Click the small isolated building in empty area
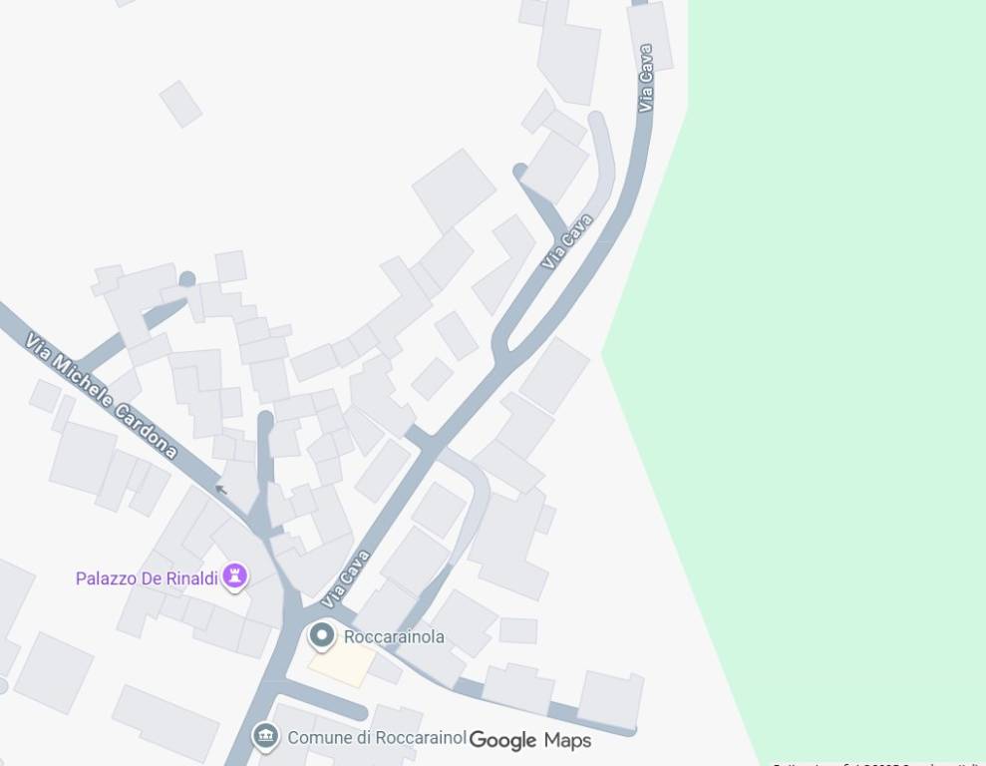986x766 pixels. tap(180, 104)
